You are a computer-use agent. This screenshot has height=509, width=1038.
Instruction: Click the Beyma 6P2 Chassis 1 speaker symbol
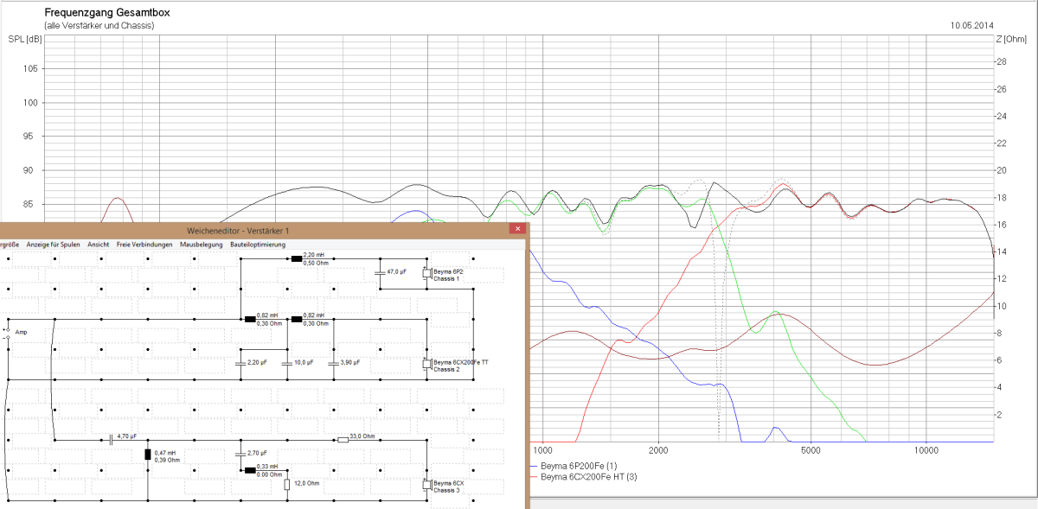coord(426,274)
